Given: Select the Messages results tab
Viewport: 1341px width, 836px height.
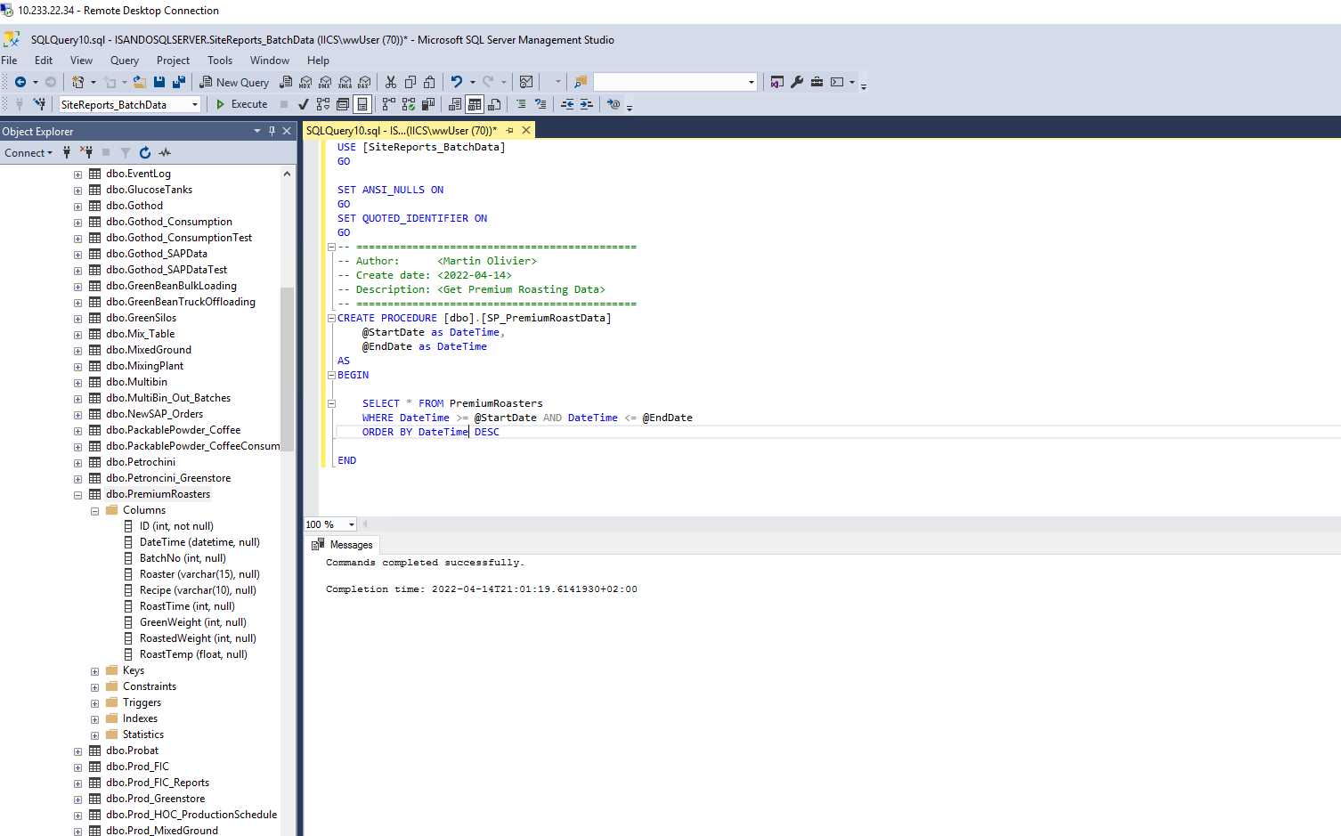Looking at the screenshot, I should (343, 545).
